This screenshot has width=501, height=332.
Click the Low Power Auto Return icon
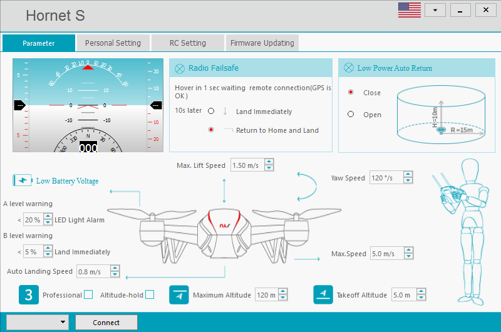348,68
